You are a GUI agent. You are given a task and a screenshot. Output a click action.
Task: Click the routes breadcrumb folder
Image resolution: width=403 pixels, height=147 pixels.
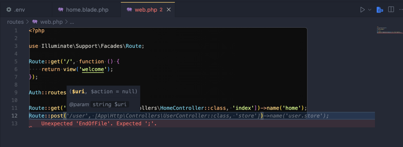click(x=15, y=22)
